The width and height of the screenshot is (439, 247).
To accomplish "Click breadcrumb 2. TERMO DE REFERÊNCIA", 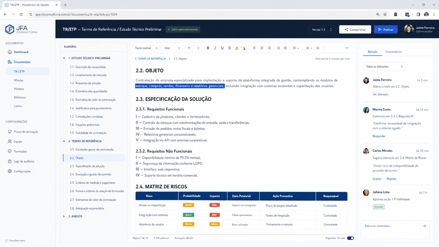I will pyautogui.click(x=150, y=59).
